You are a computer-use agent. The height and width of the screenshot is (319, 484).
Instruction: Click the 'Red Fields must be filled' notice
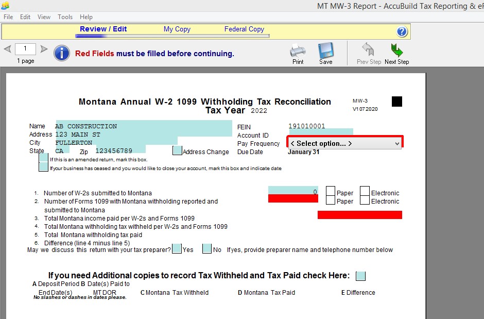tap(154, 54)
